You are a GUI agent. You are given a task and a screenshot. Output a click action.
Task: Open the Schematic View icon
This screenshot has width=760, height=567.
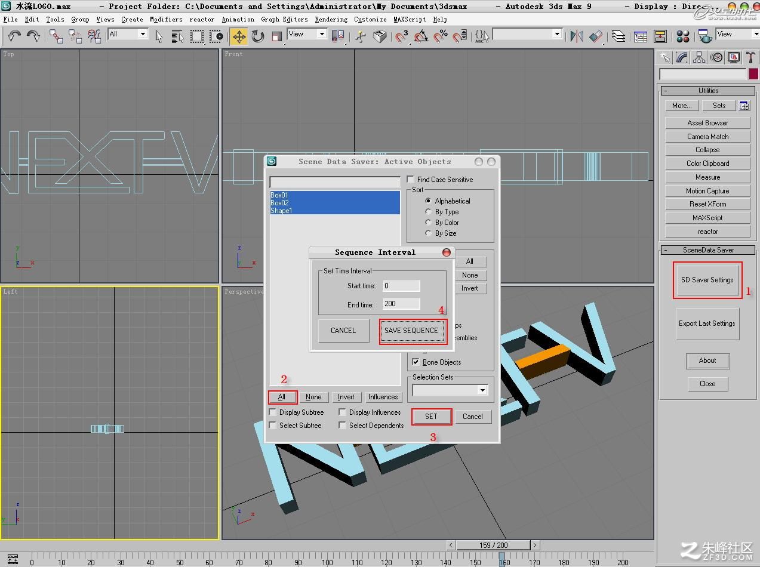pyautogui.click(x=660, y=36)
